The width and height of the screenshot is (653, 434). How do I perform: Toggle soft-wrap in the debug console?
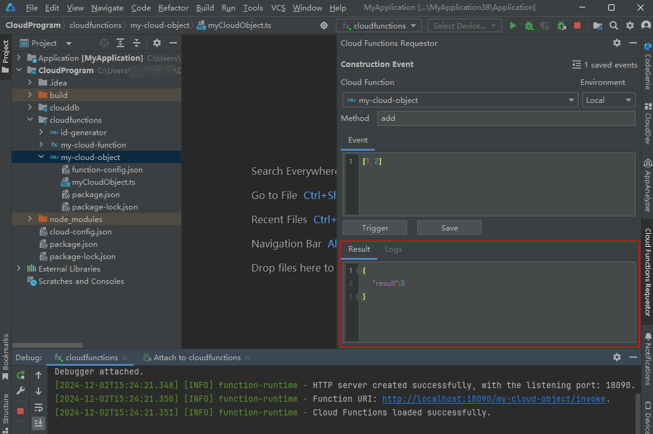coord(38,407)
